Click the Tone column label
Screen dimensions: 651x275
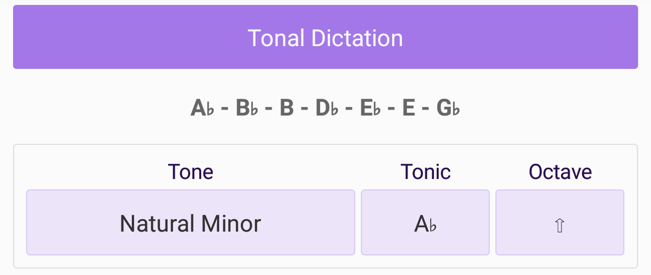[190, 172]
